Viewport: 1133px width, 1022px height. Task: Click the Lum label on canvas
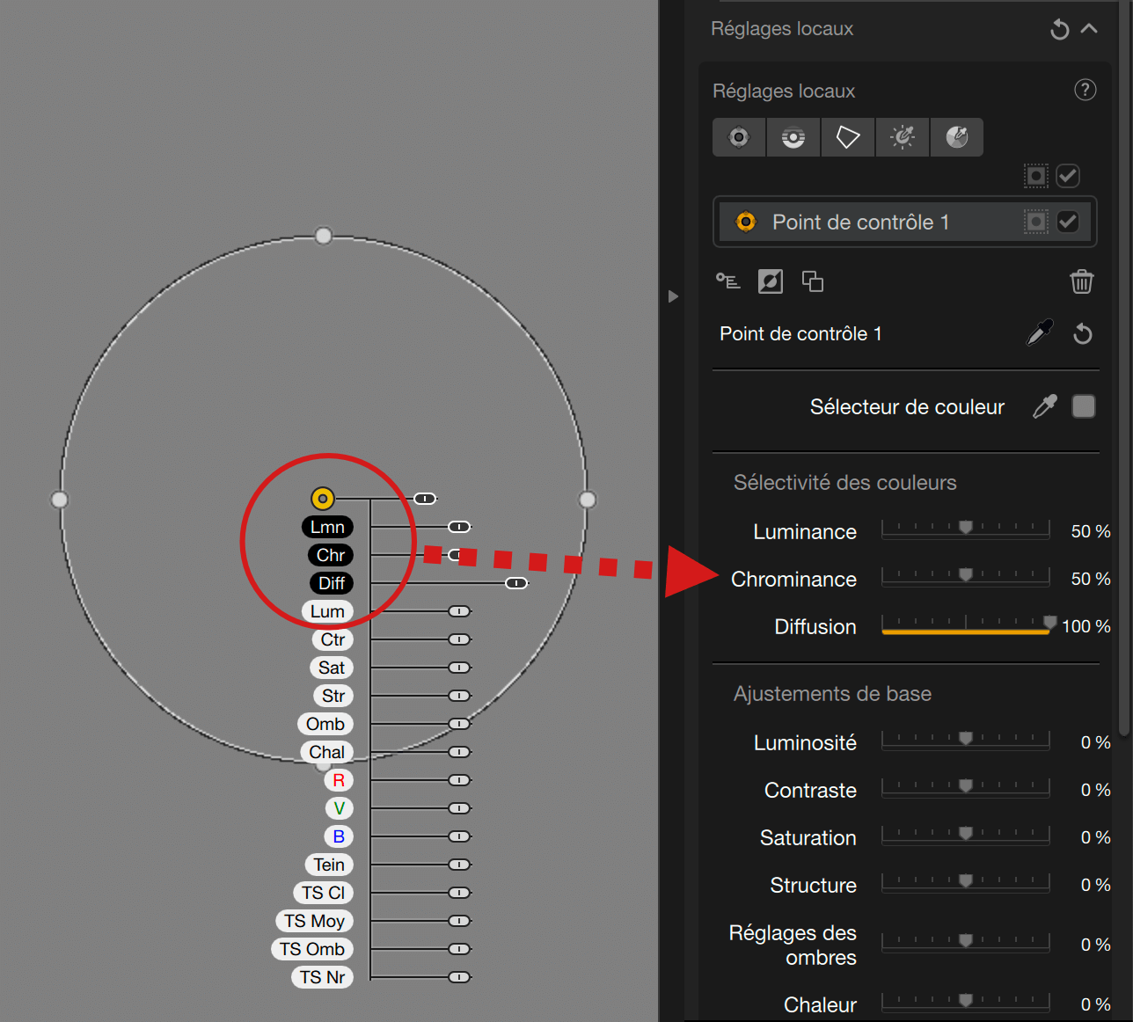coord(327,611)
